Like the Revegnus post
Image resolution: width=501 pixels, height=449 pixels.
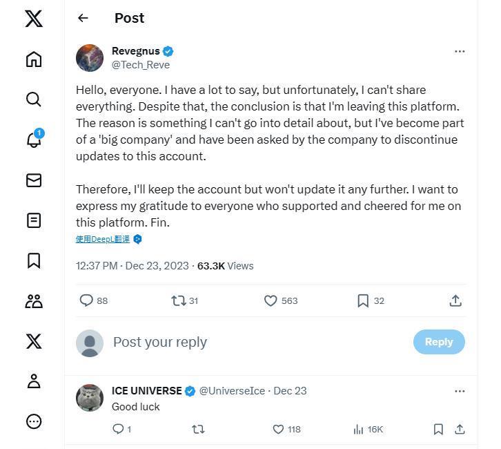pos(271,300)
